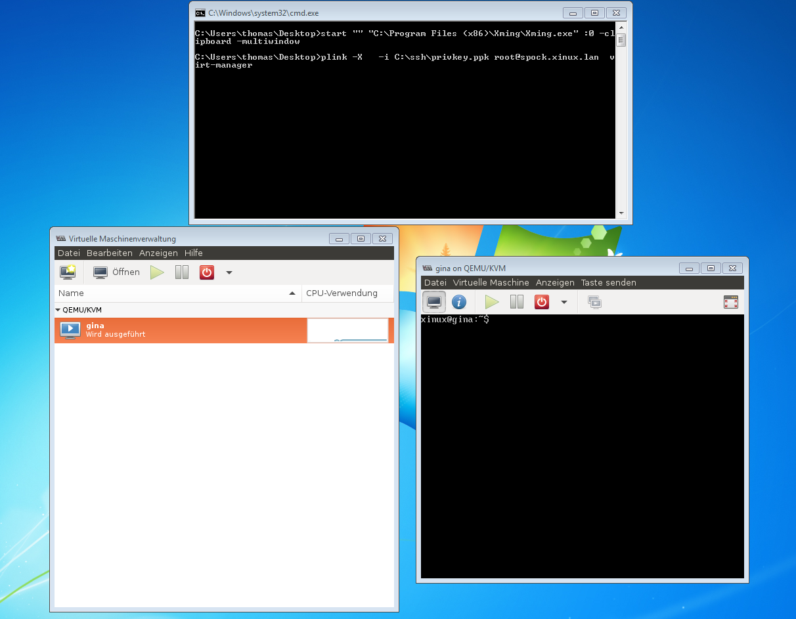Click the cmd.exe scrollbar down arrow
Viewport: 796px width, 619px height.
(x=621, y=213)
